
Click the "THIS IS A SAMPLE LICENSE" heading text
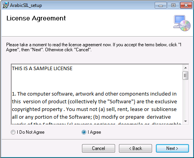tap(42, 69)
